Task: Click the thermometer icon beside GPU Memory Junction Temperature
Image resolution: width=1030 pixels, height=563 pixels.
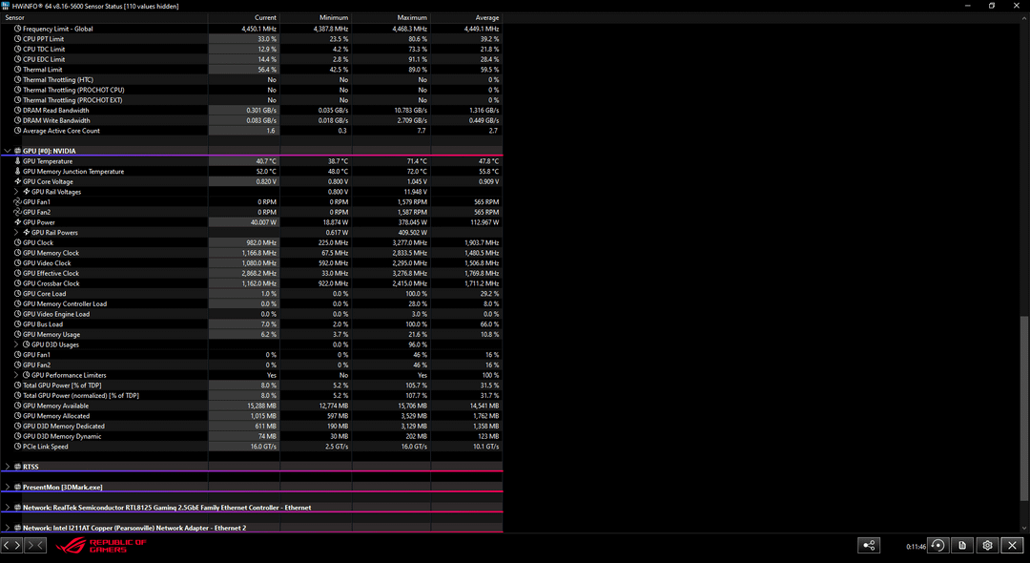Action: pos(18,172)
